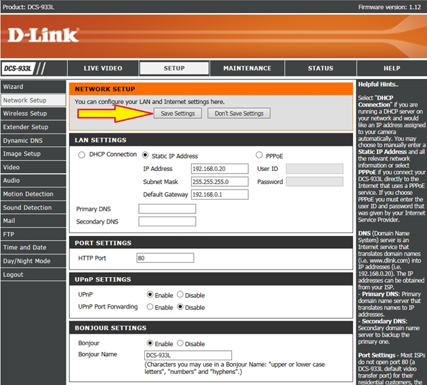Select the PPPoE radio button
The height and width of the screenshot is (385, 427).
[x=259, y=155]
